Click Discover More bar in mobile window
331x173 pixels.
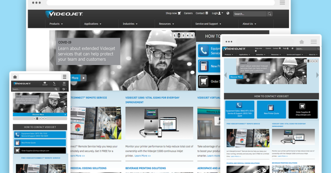point(40,114)
